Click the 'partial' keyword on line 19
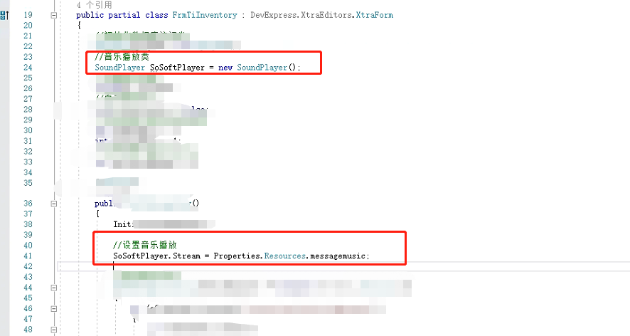The image size is (630, 336). coord(124,15)
